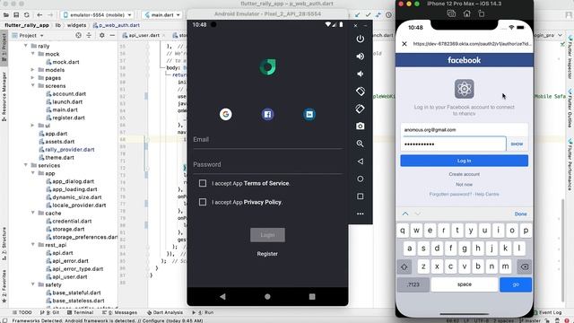Click the IDE sync/refresh toolbar icon
The width and height of the screenshot is (574, 323).
click(27, 15)
